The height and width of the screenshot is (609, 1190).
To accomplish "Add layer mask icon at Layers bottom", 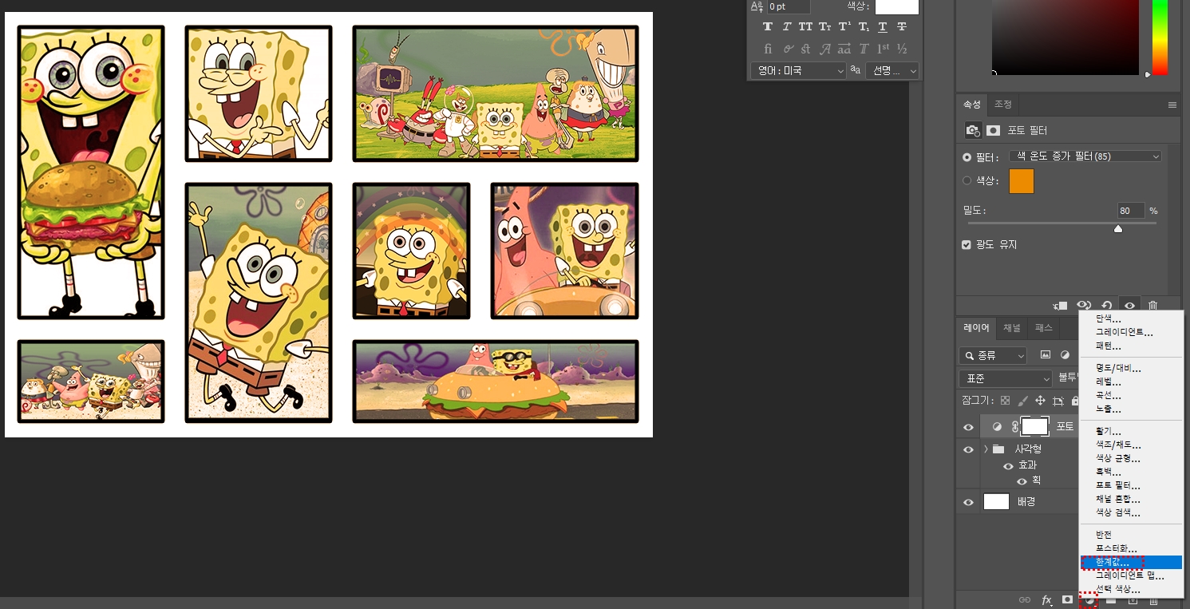I will click(1067, 599).
